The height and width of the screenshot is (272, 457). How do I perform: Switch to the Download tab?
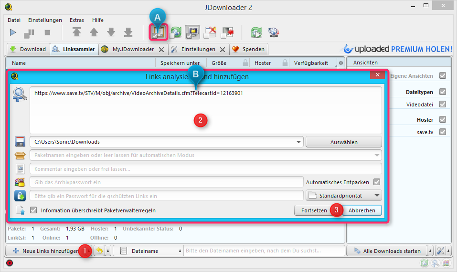28,49
